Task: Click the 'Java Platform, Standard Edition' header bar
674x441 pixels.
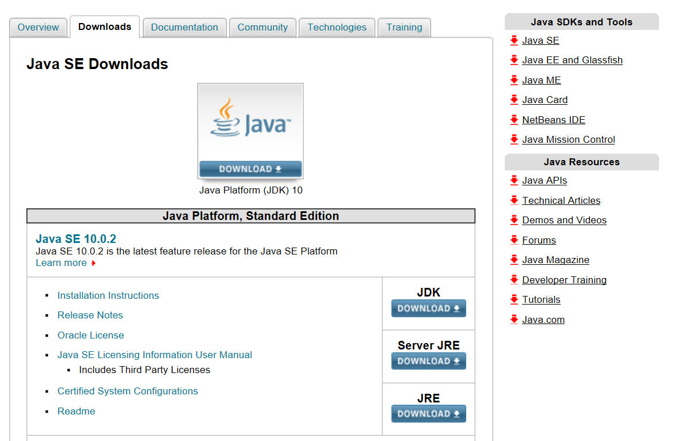Action: pyautogui.click(x=250, y=216)
